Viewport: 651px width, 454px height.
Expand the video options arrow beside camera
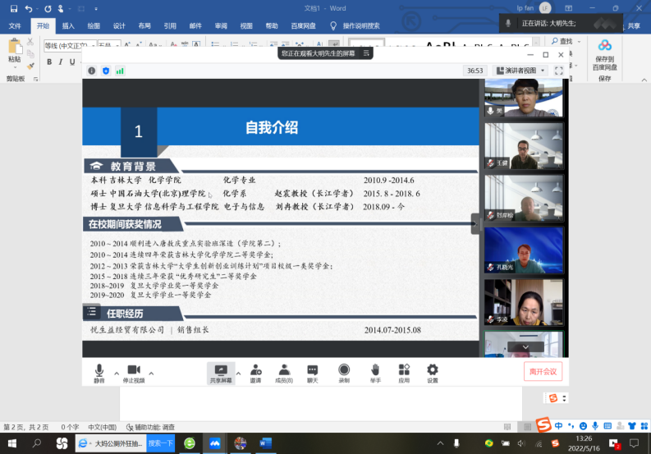(151, 373)
